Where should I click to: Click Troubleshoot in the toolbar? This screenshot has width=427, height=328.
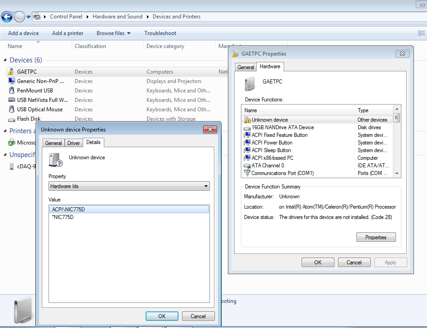pos(160,33)
